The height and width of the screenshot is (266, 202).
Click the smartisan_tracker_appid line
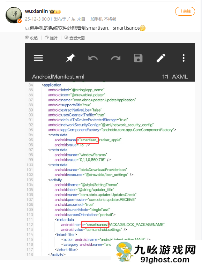click(88, 140)
